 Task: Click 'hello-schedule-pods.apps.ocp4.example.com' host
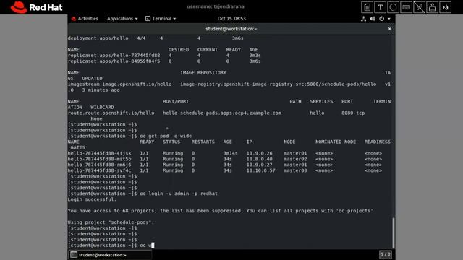click(x=222, y=113)
